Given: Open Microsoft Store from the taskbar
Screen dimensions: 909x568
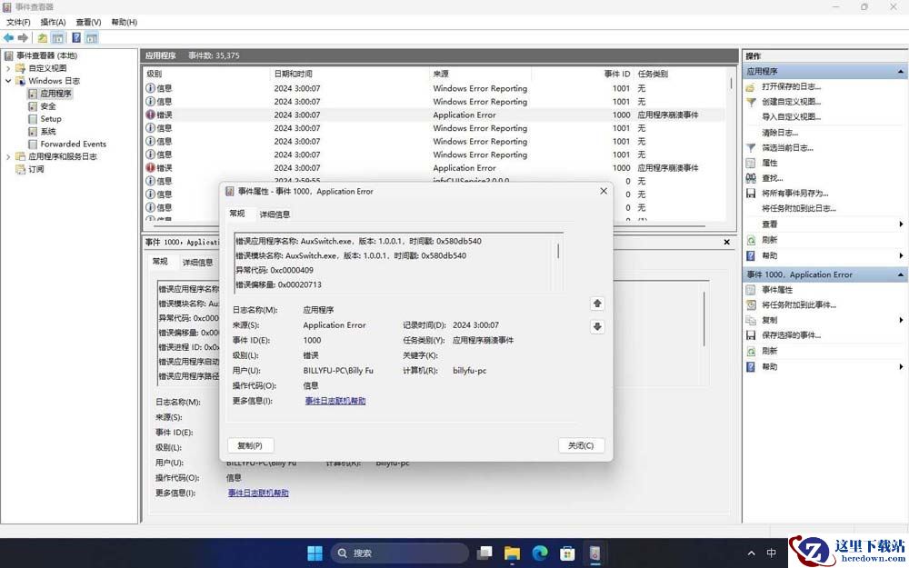Looking at the screenshot, I should click(567, 553).
